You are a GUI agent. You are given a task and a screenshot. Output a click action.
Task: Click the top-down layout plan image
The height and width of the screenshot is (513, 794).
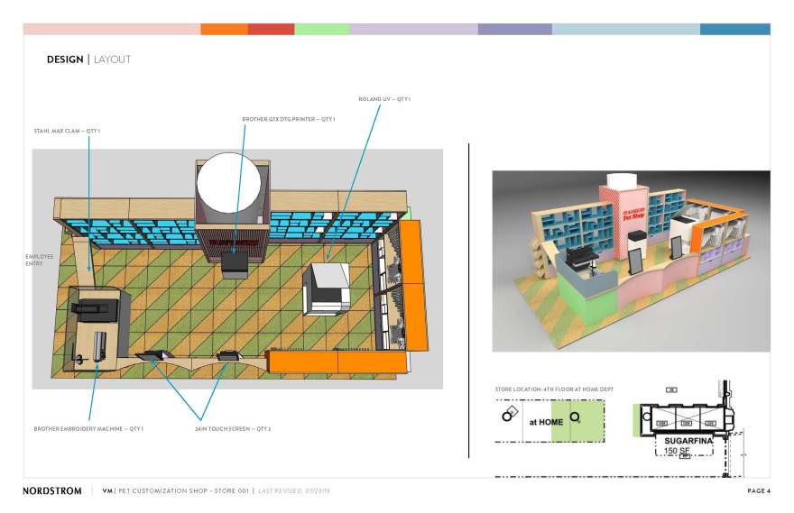coord(237,269)
